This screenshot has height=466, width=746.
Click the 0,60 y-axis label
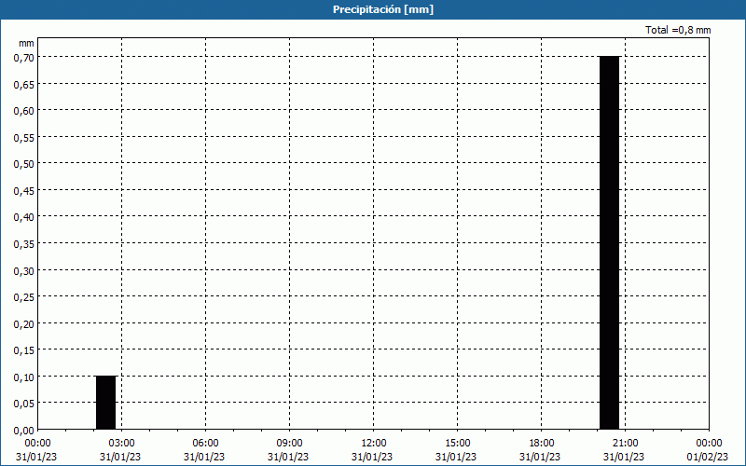click(26, 111)
